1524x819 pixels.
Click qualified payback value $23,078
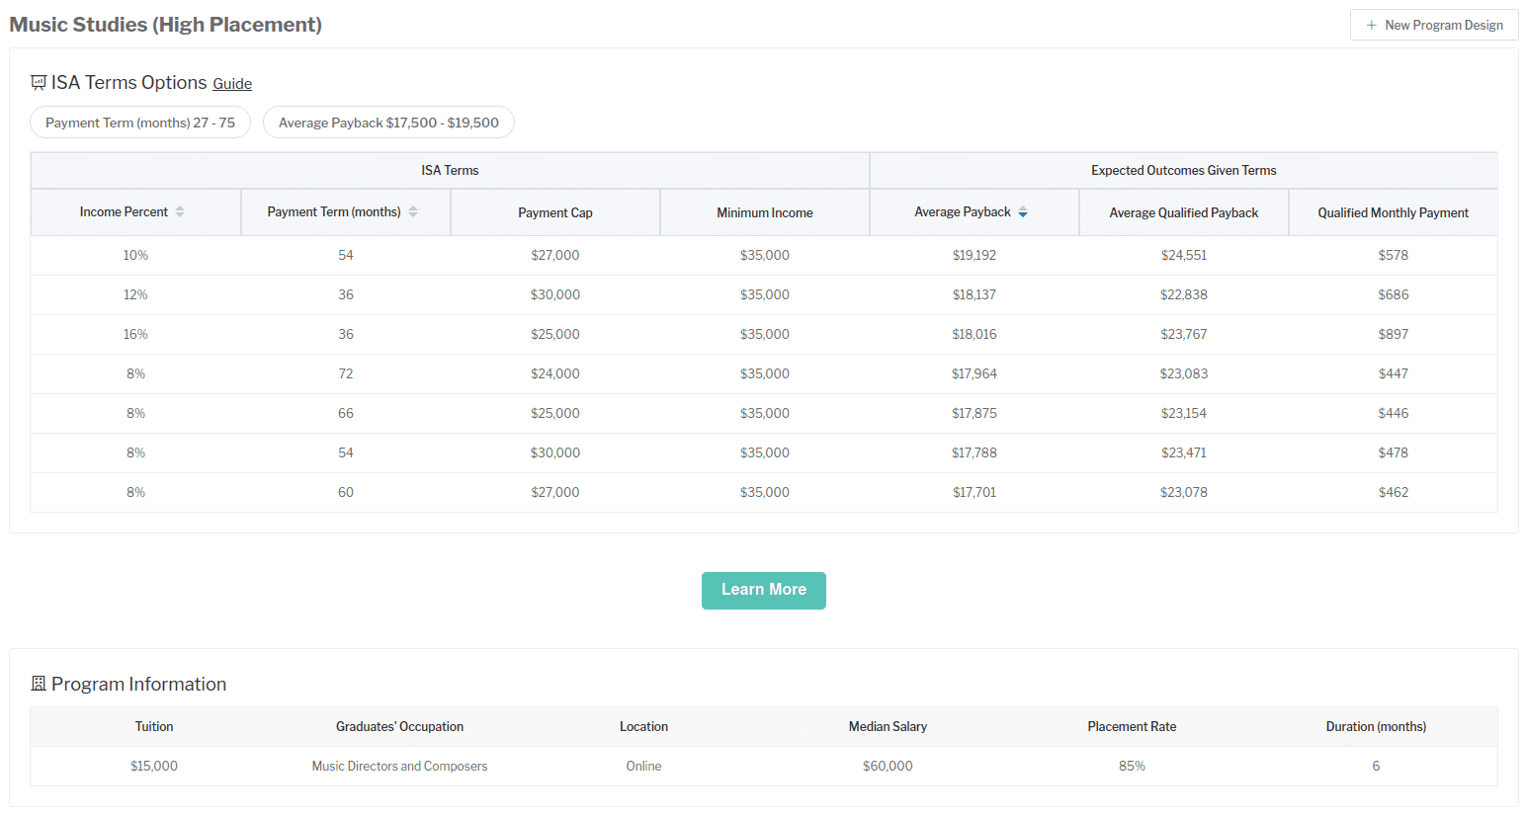coord(1184,492)
